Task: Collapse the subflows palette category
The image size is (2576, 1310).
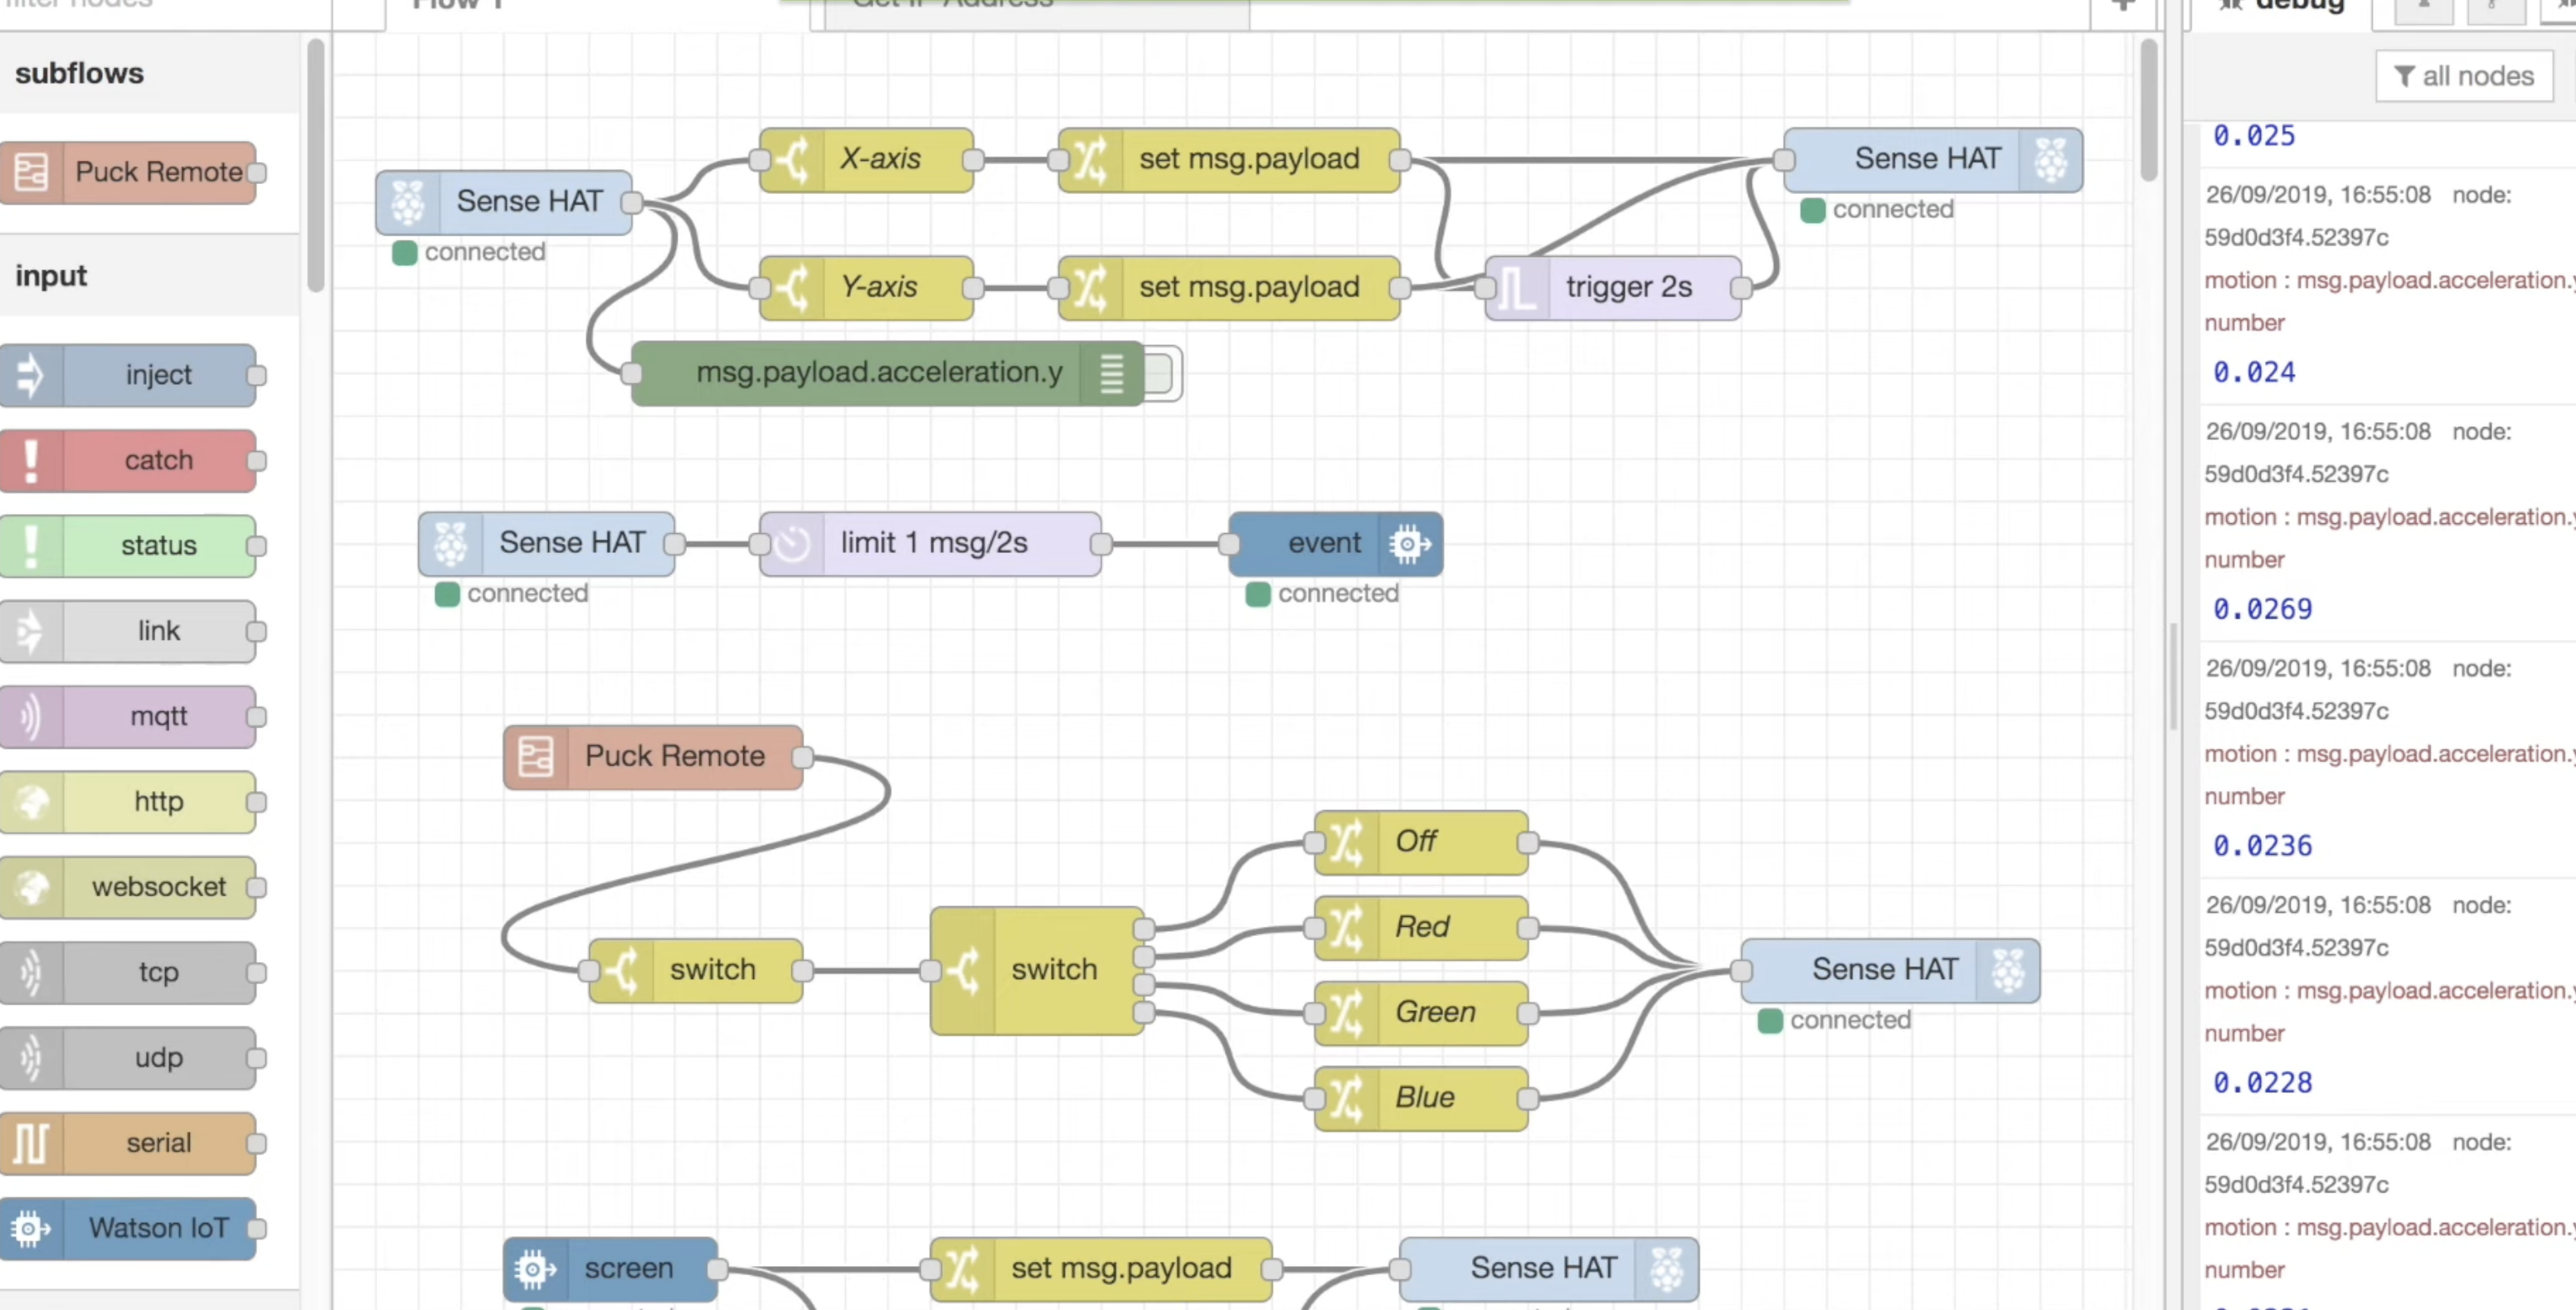Action: [x=150, y=73]
